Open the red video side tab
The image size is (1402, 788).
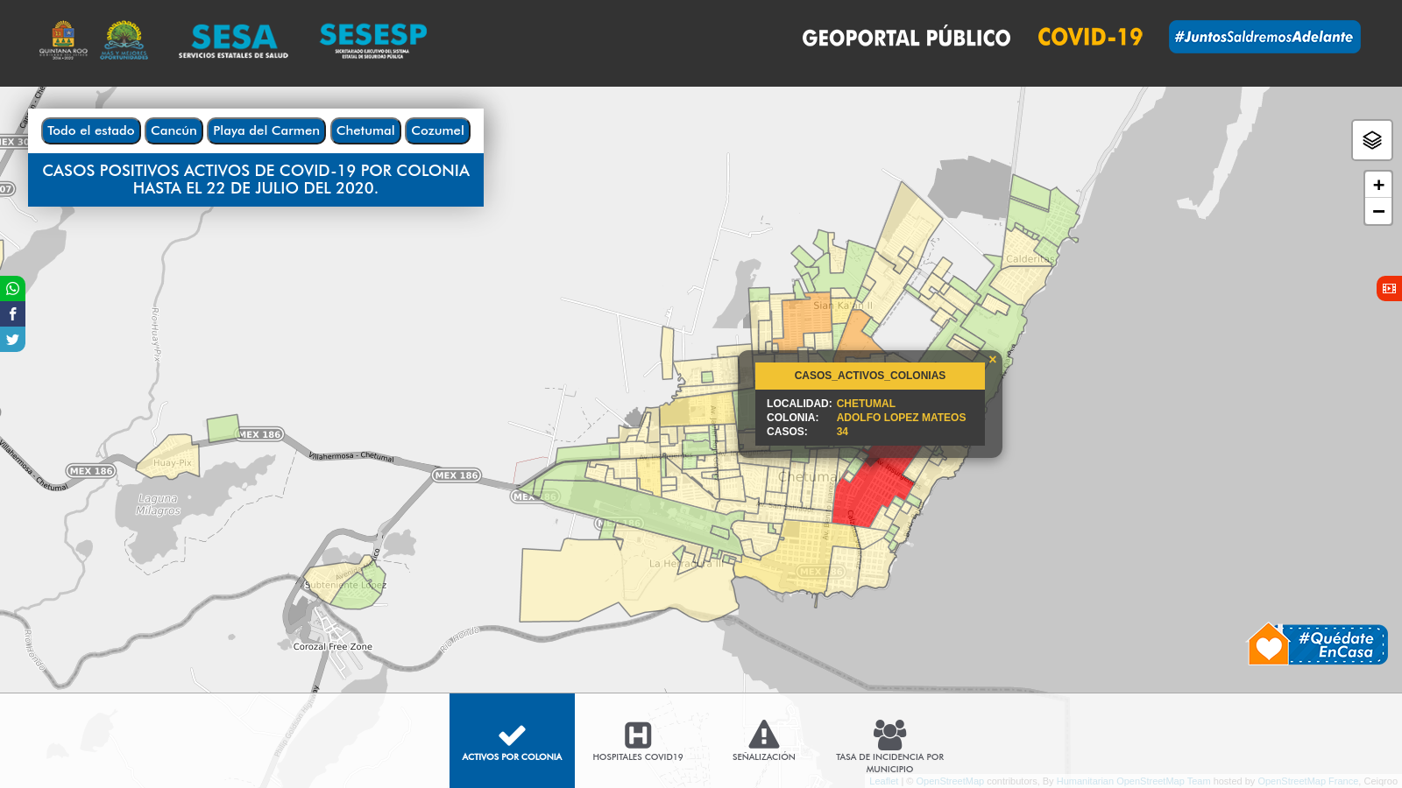pos(1389,288)
